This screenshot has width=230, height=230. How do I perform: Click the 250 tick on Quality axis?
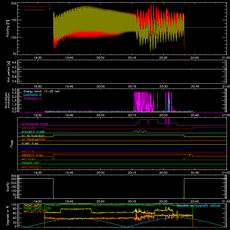pos(14,179)
